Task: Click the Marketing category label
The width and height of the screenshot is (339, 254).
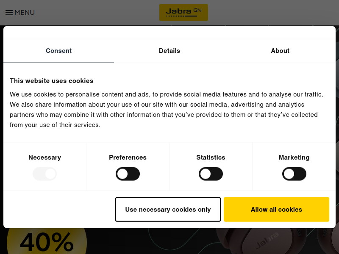Action: point(294,157)
